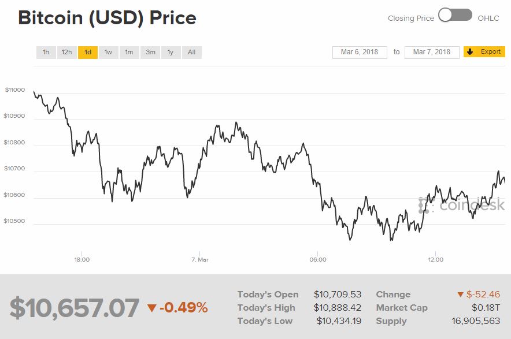Click the 18:00 time axis label
Screen dimensions: 511x339
click(x=82, y=260)
